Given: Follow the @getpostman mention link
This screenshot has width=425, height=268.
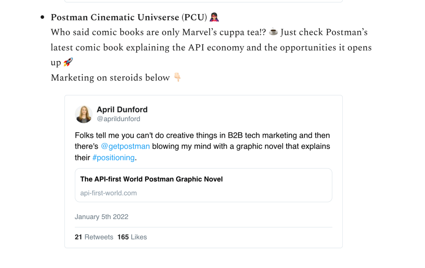Looking at the screenshot, I should click(x=125, y=146).
